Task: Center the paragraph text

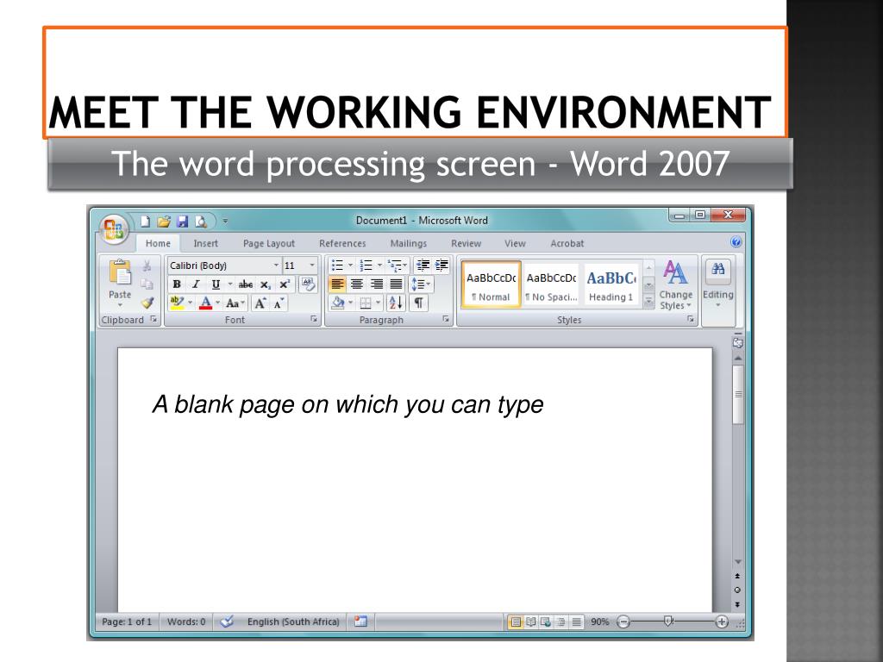Action: [356, 284]
